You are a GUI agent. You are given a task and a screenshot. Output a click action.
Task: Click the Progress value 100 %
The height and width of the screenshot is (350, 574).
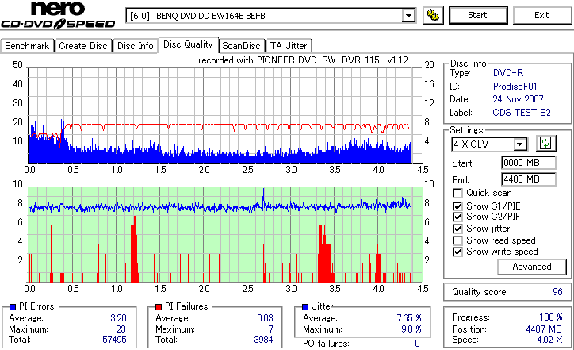pyautogui.click(x=551, y=317)
